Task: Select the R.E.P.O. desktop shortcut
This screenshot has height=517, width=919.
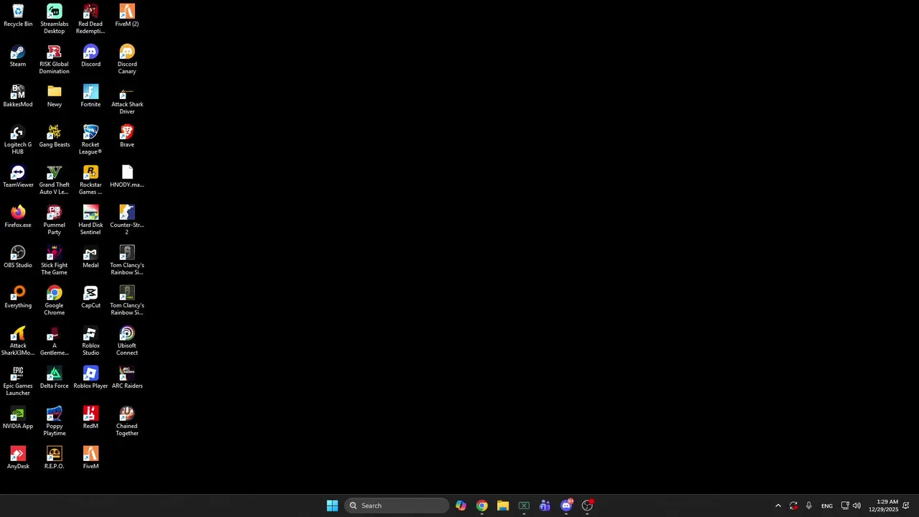Action: coord(54,458)
